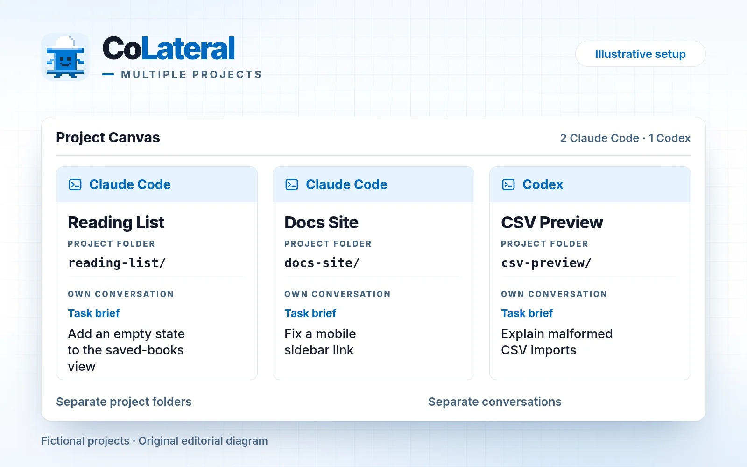Click the terminal icon on Reading List card

point(75,184)
